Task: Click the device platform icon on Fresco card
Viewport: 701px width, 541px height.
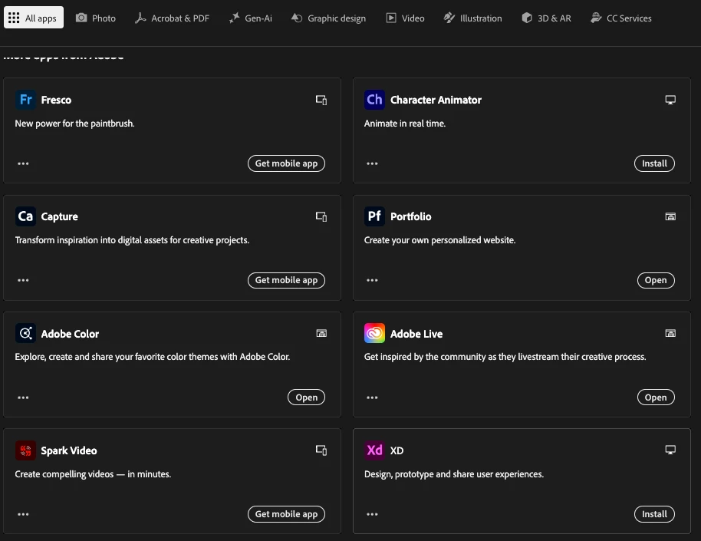Action: (x=321, y=100)
